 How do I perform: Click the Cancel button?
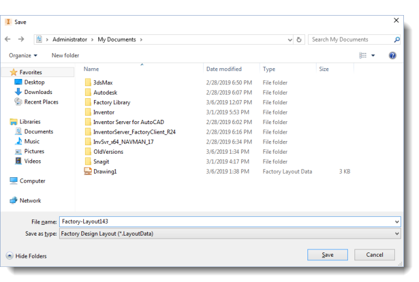[374, 255]
